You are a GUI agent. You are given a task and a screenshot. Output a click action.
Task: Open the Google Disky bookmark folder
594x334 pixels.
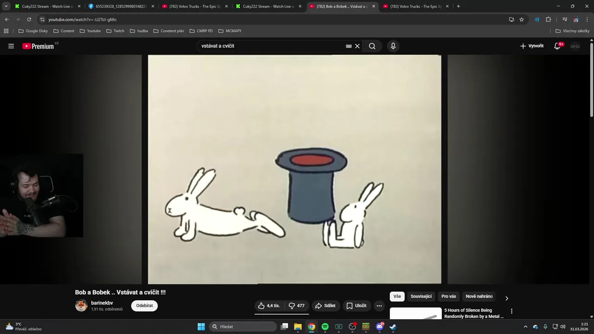point(33,31)
